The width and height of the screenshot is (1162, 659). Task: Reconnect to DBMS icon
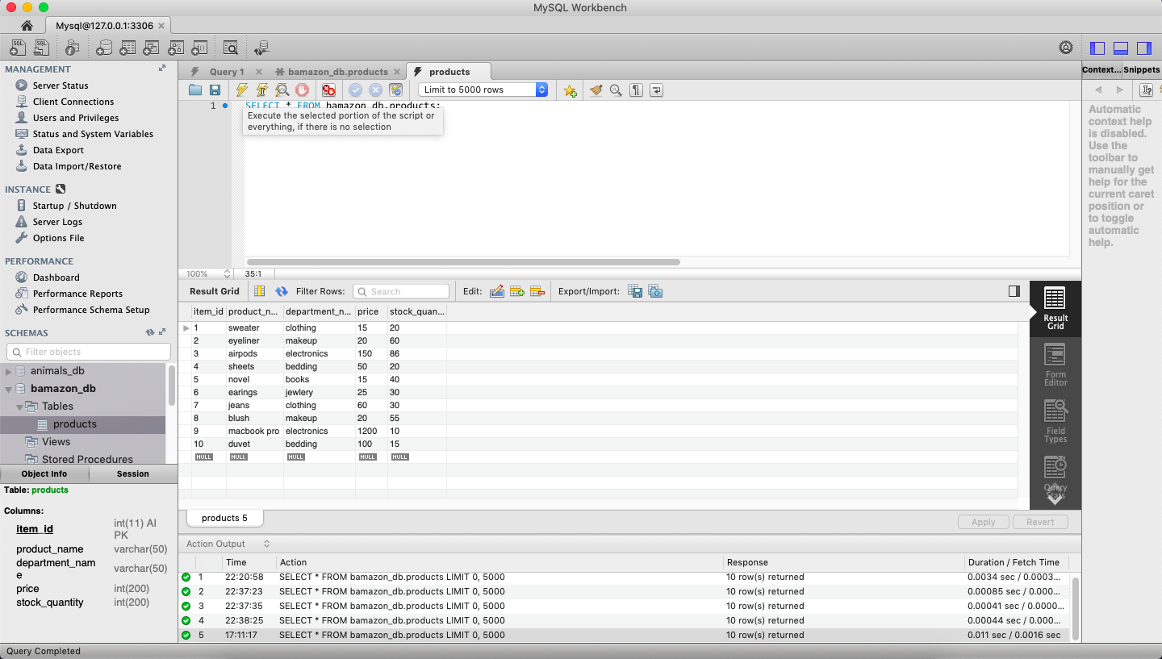(x=261, y=48)
